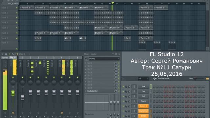Screen dimensions: 210x118
Task: Open the Clap channel button
Action: [x=143, y=91]
